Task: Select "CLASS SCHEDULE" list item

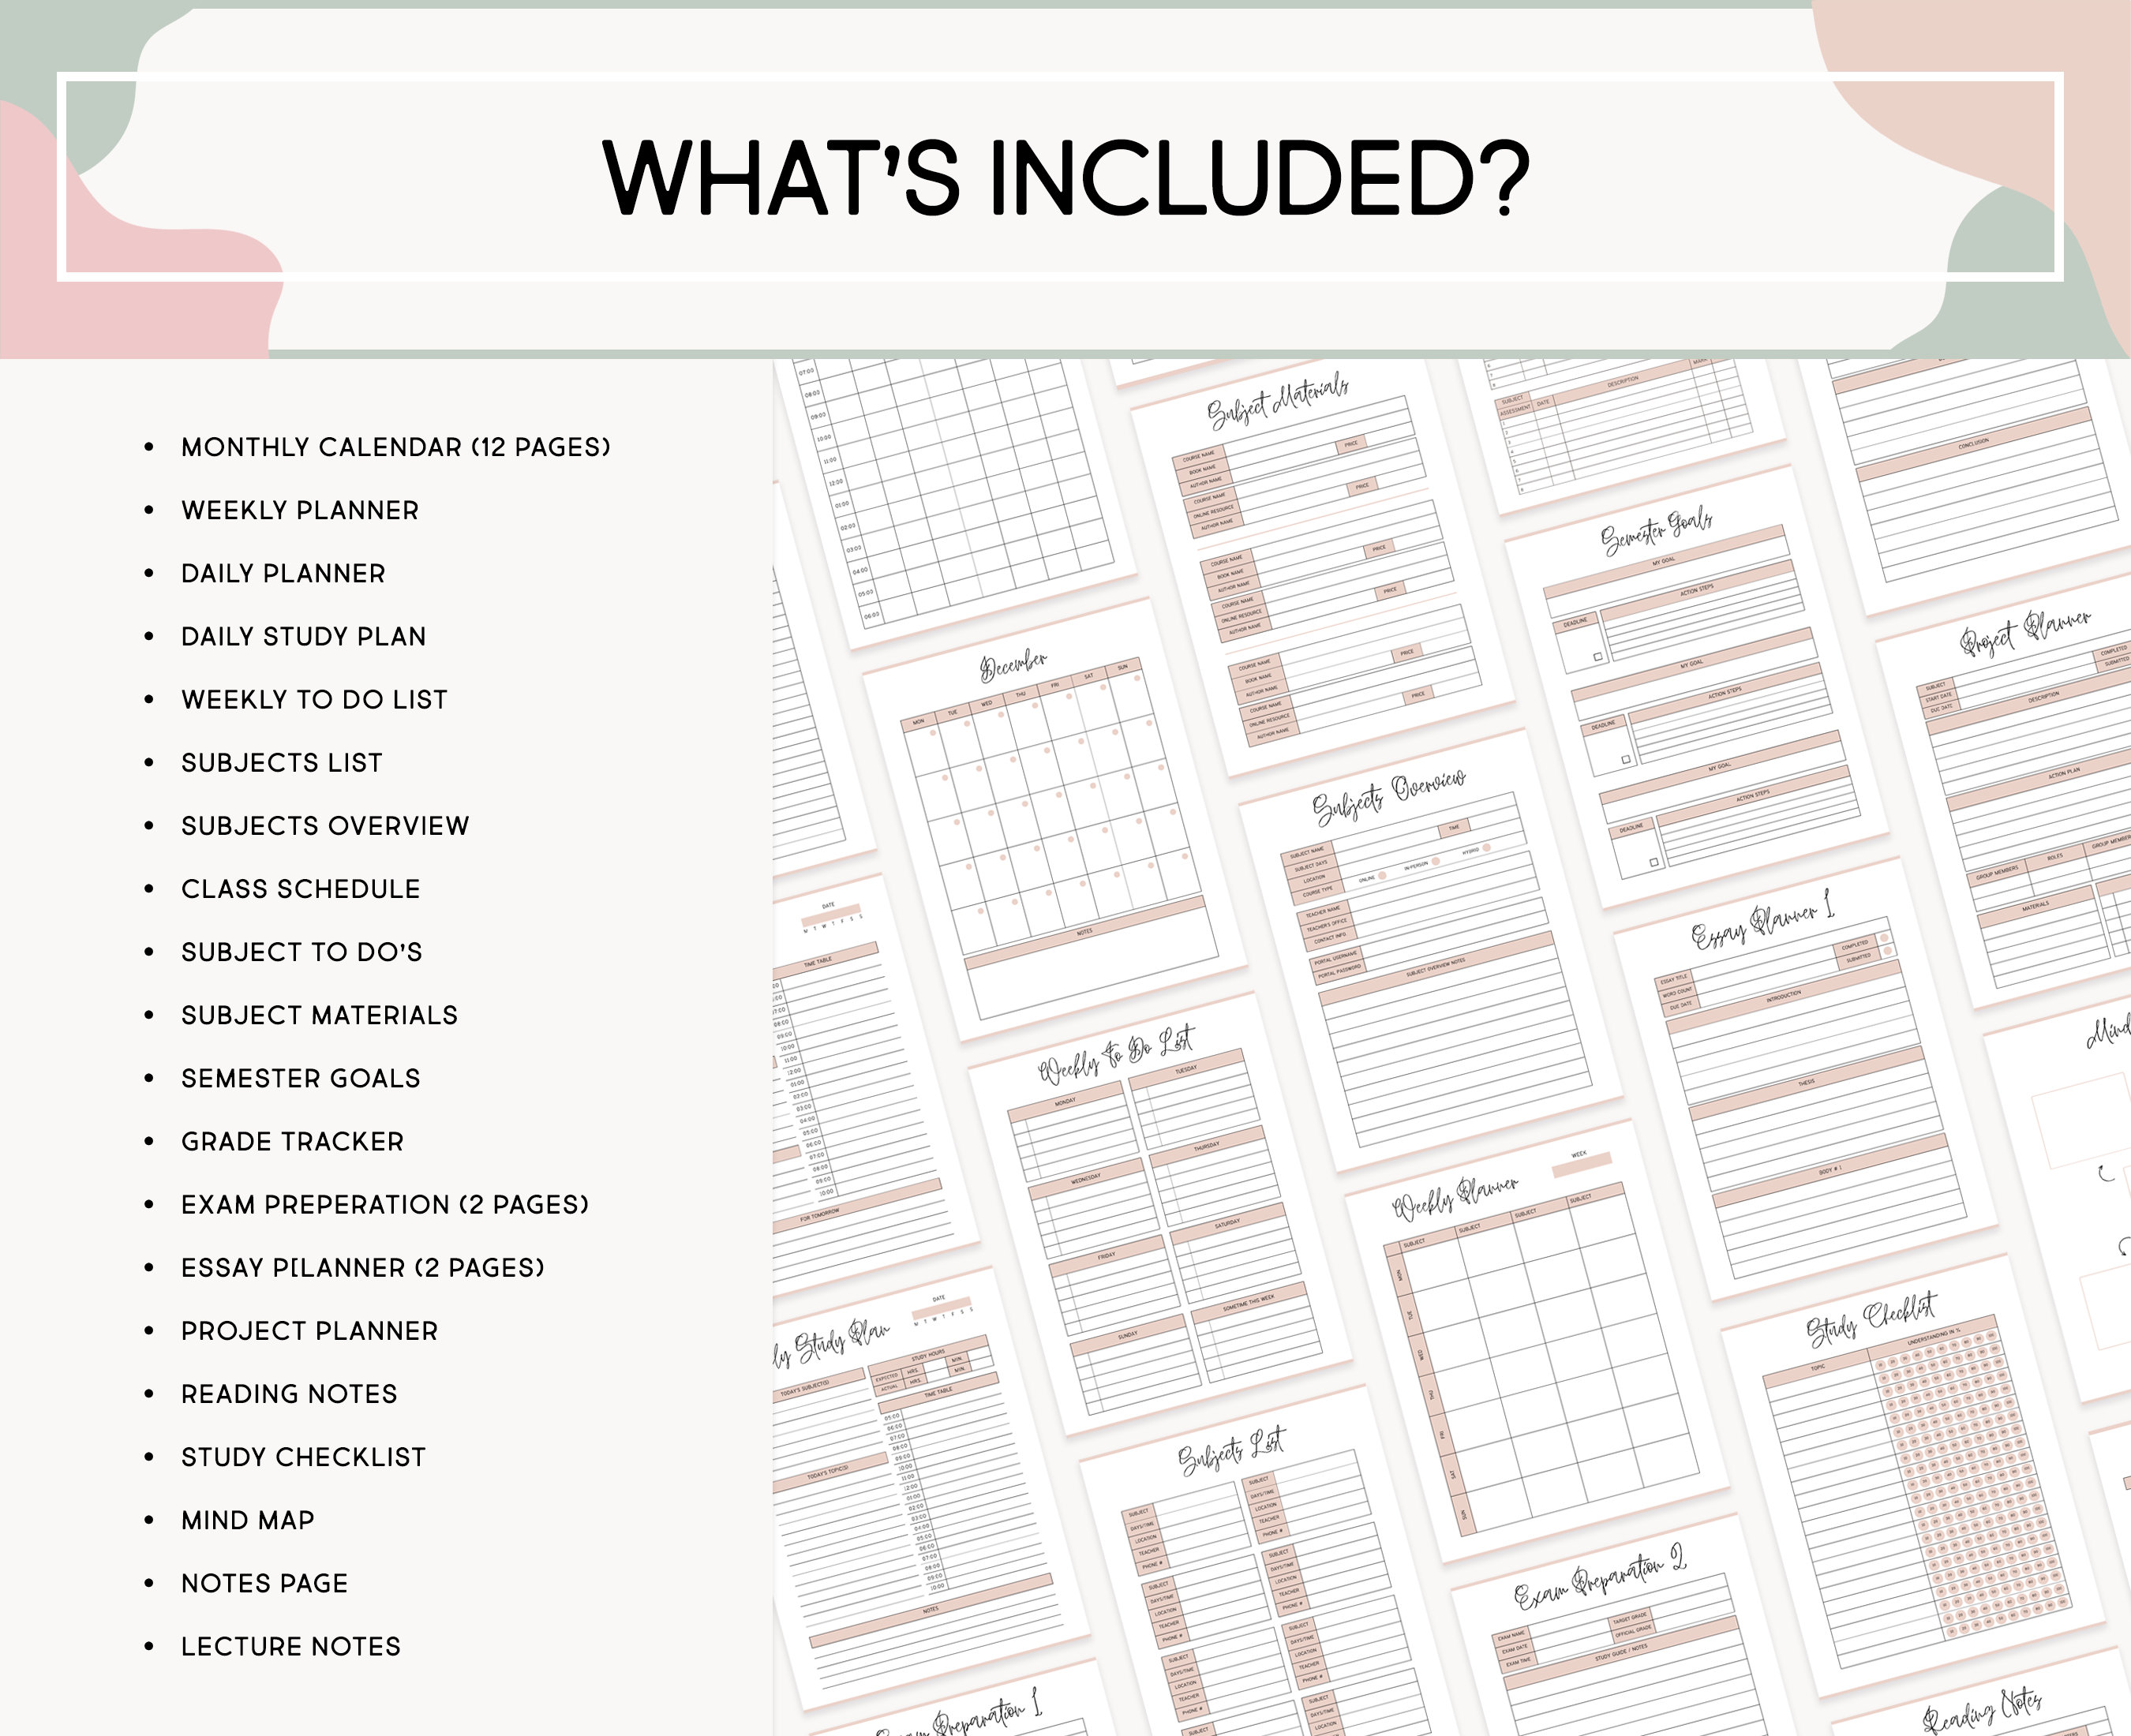Action: [x=301, y=888]
